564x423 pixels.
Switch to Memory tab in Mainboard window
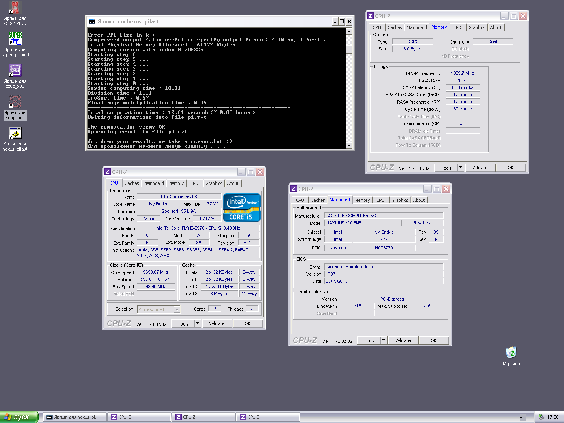tap(362, 200)
